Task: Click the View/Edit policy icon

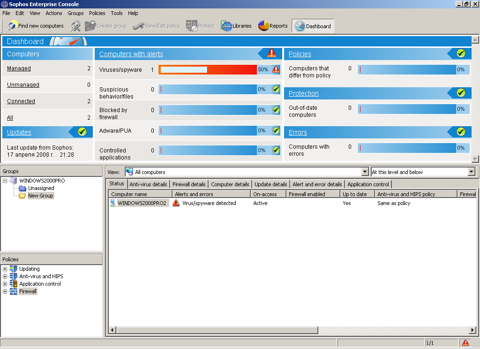Action: point(138,26)
